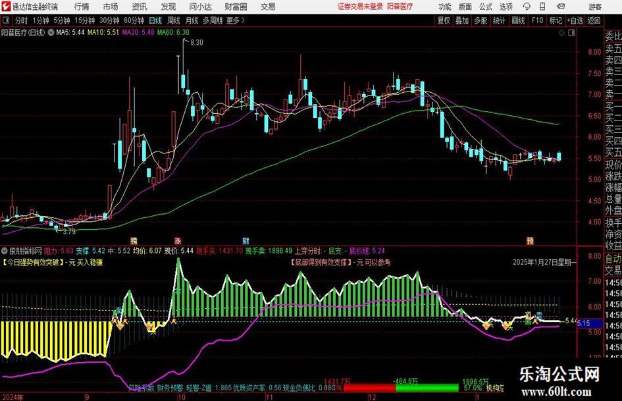Open the mail envelope icon
This screenshot has height=401, width=622.
[x=561, y=7]
